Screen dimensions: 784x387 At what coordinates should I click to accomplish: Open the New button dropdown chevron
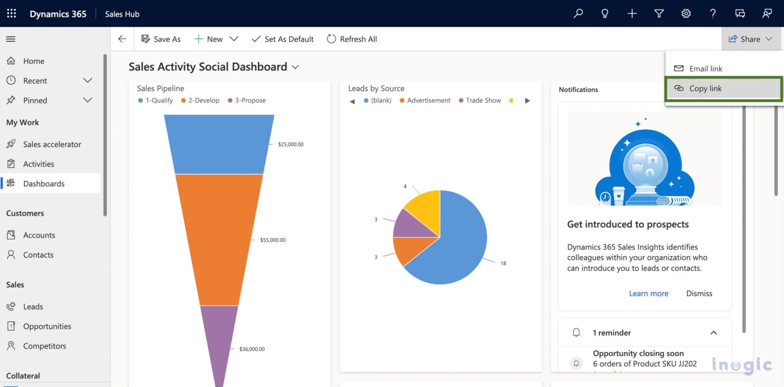tap(234, 39)
